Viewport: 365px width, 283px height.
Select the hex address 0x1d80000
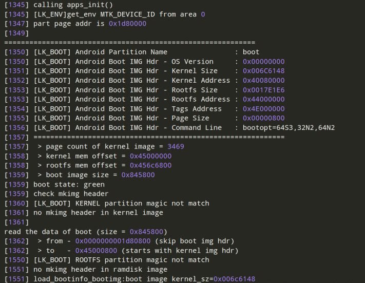coord(127,24)
